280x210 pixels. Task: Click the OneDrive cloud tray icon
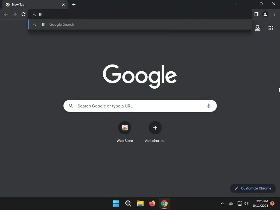[231, 203]
